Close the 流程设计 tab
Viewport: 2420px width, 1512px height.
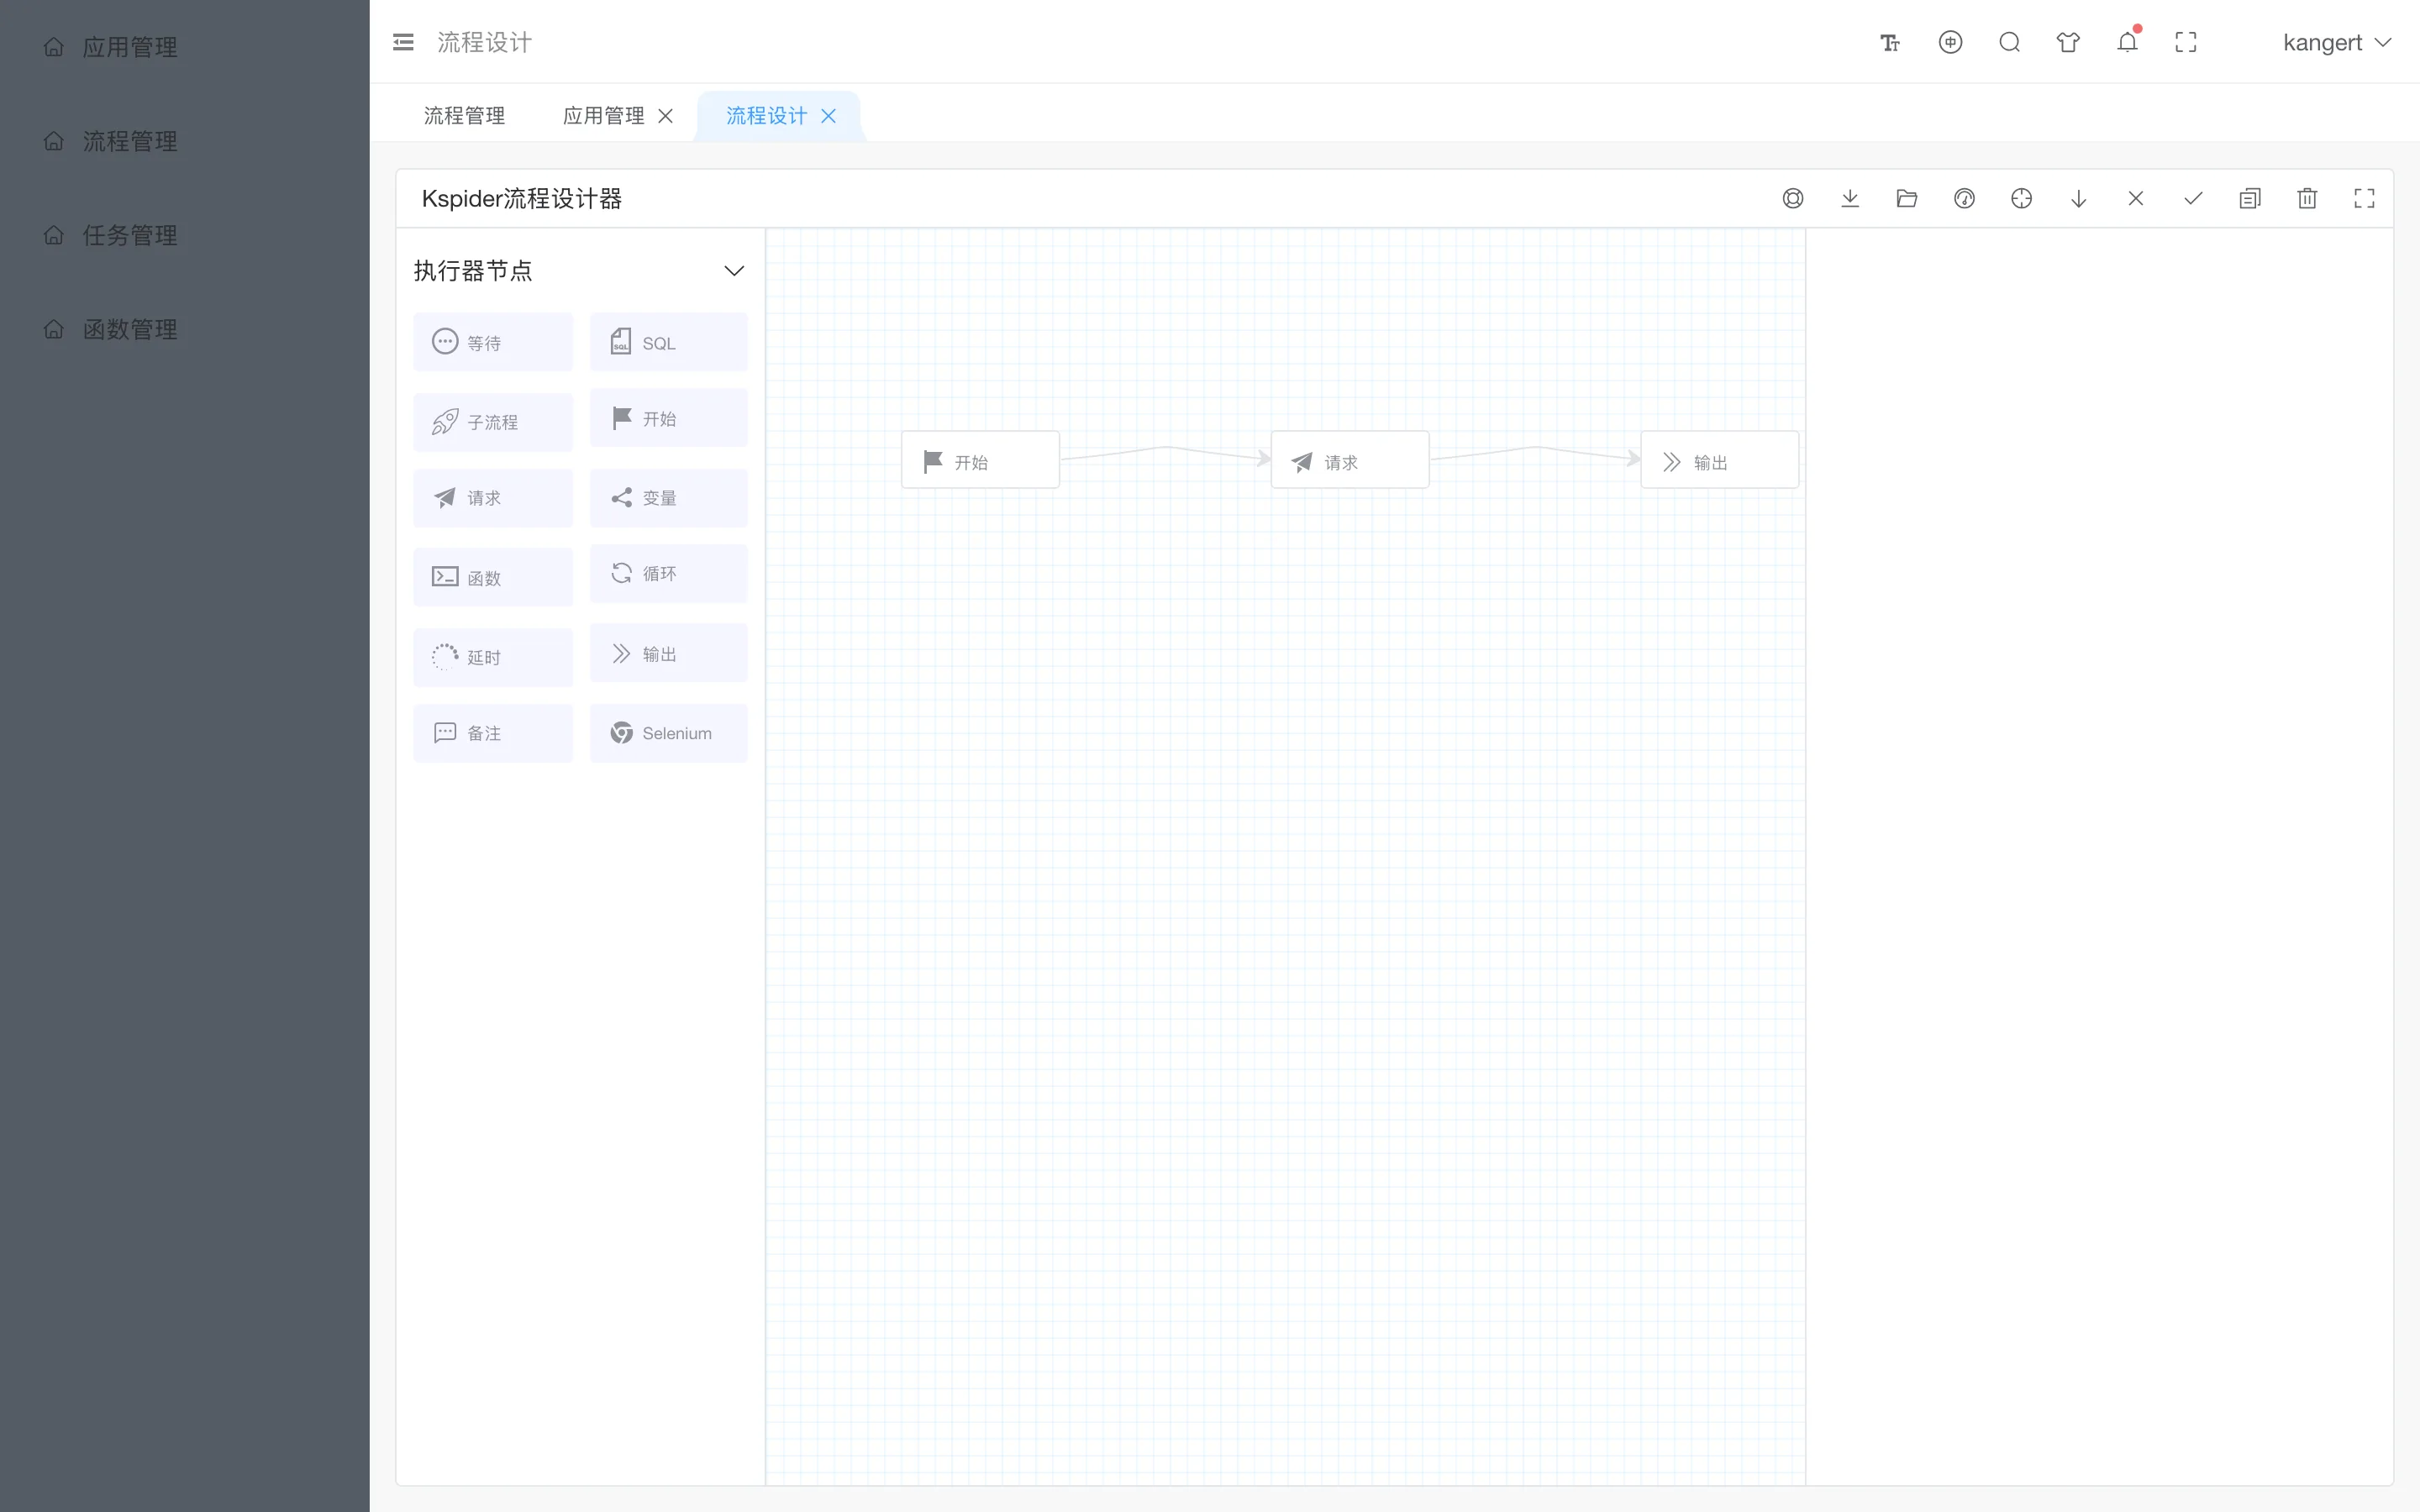828,116
